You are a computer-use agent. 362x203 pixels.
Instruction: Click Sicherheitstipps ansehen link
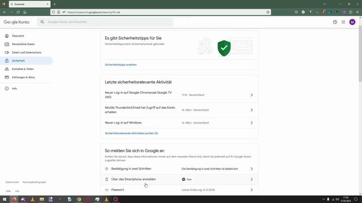point(120,65)
